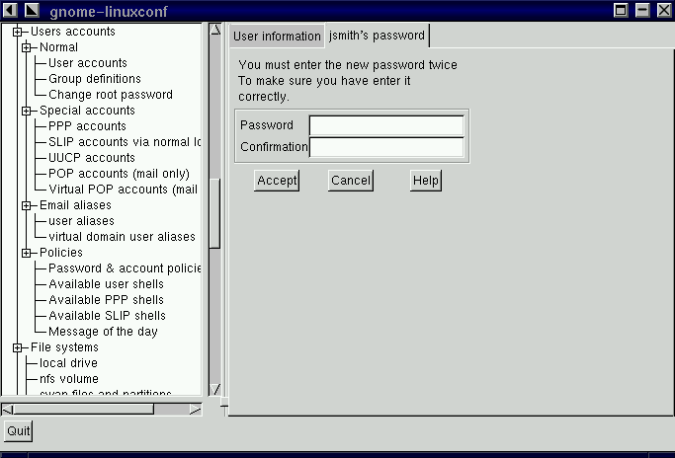Image resolution: width=675 pixels, height=458 pixels.
Task: Collapse the Normal accounts branch
Action: 27,47
